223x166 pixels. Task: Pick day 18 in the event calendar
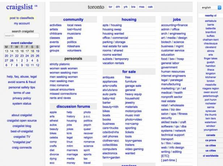[x=33, y=51]
